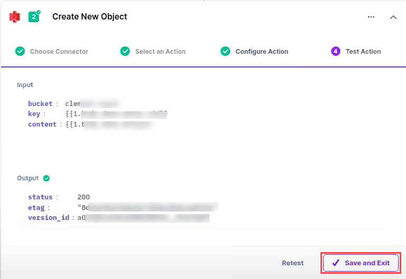Click the Select an Action green checkmark

125,51
